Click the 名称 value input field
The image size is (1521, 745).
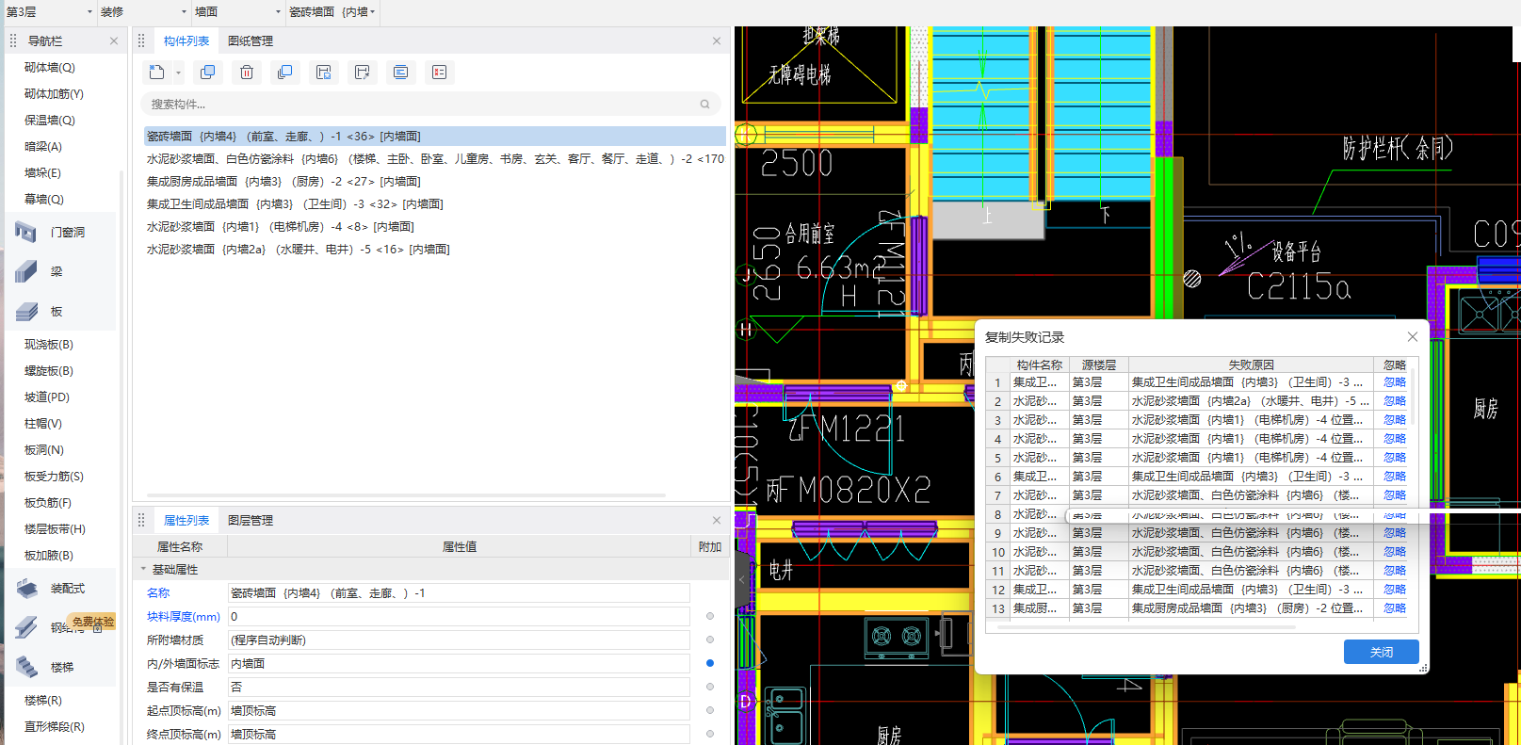coord(459,592)
